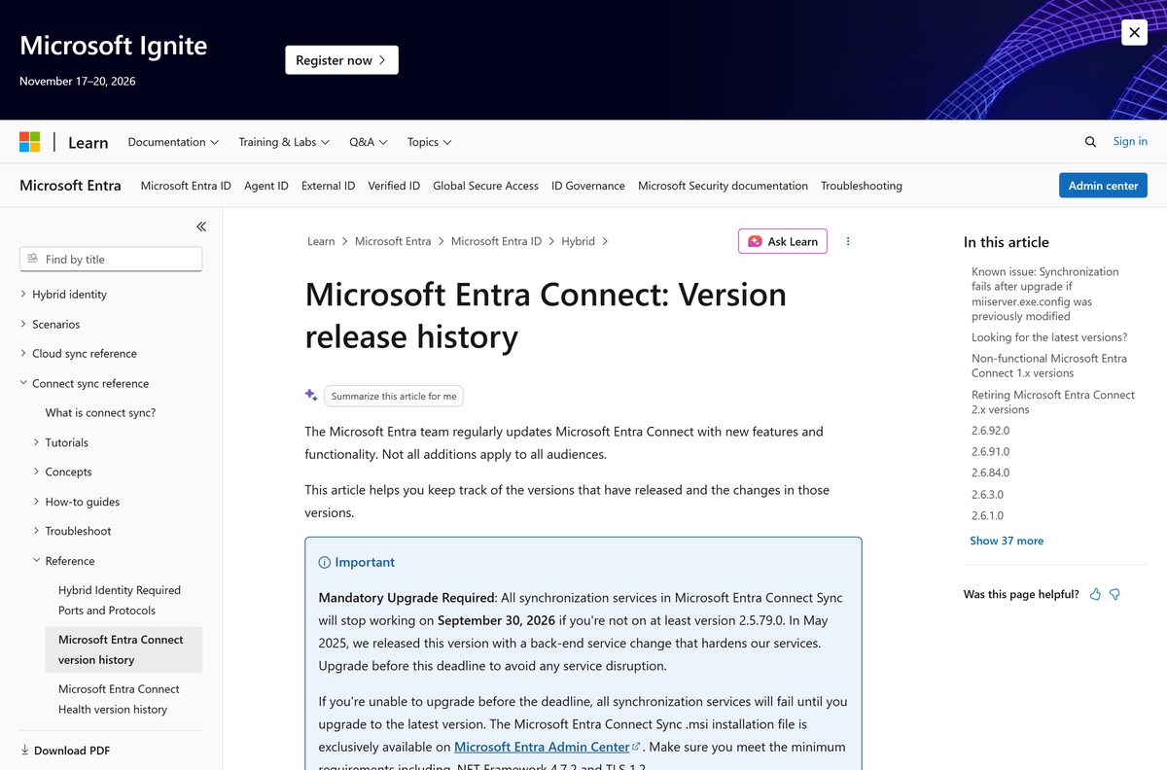The image size is (1167, 770).
Task: Click Show 37 more link
Action: (1007, 541)
